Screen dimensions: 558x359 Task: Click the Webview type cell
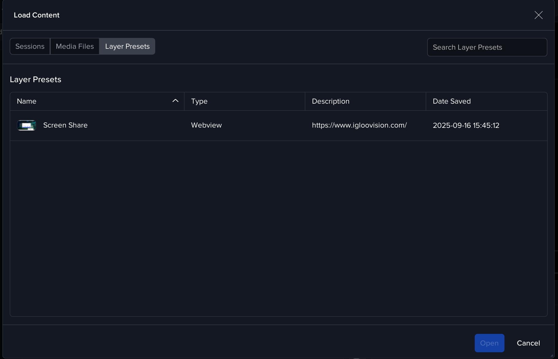[206, 125]
